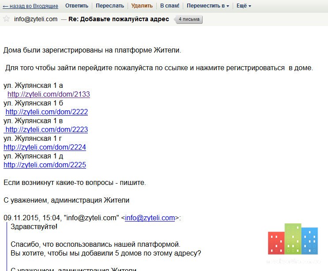Click the text 'ул. Жулянская 1 д'
The image size is (328, 271).
pyautogui.click(x=33, y=156)
